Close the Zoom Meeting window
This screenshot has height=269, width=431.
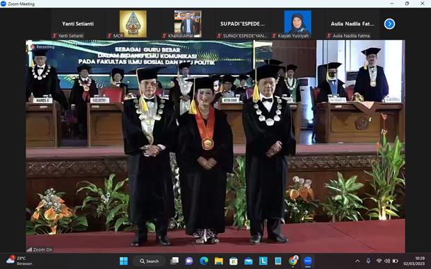423,3
